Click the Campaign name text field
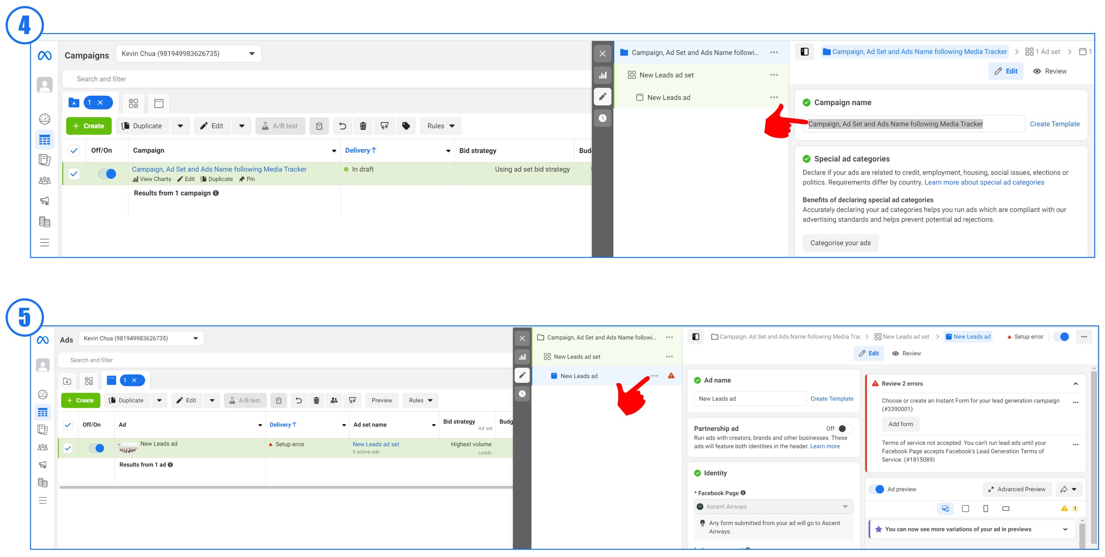Image resolution: width=1105 pixels, height=557 pixels. pos(913,124)
